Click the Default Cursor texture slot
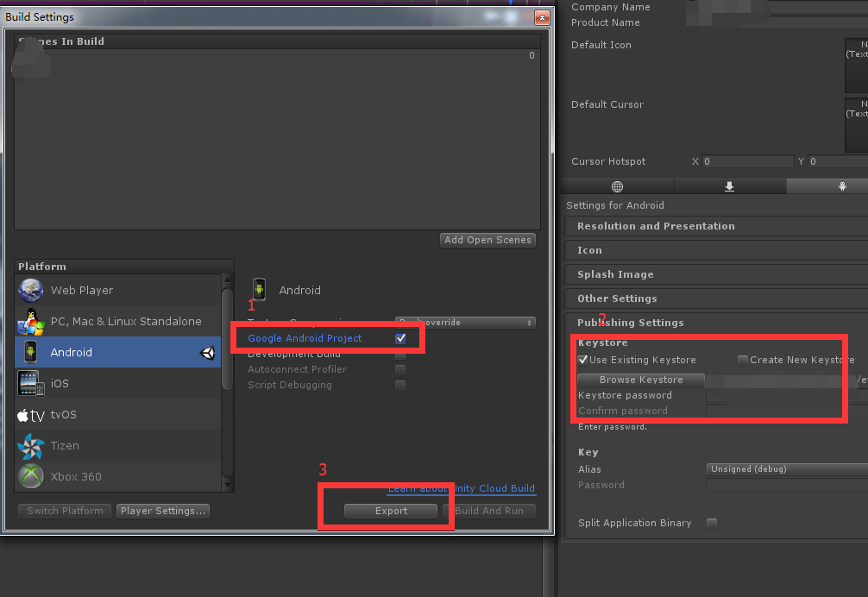The width and height of the screenshot is (868, 597). (x=857, y=124)
